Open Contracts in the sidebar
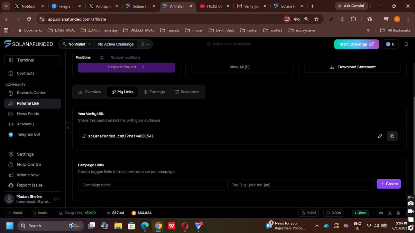This screenshot has height=233, width=415. click(33, 73)
